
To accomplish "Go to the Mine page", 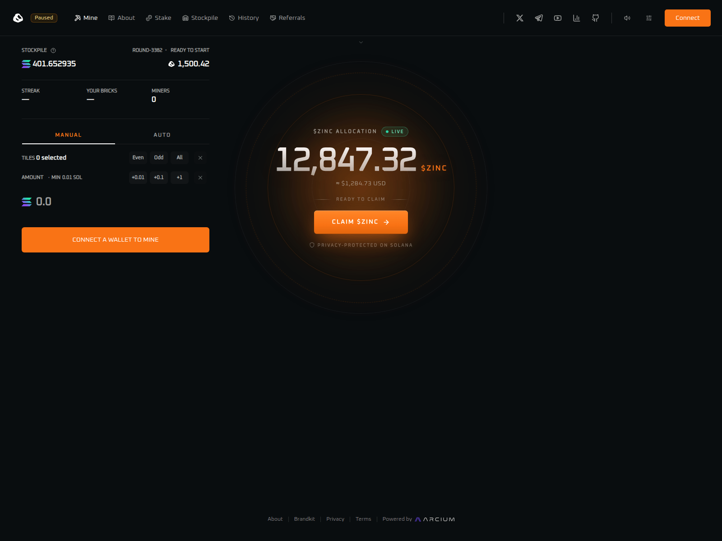I will (x=86, y=18).
